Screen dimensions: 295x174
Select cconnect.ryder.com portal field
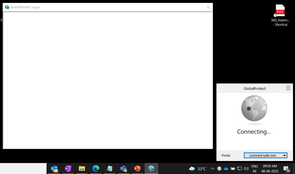pyautogui.click(x=265, y=155)
